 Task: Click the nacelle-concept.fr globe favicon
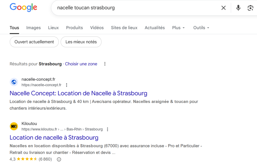(x=14, y=82)
